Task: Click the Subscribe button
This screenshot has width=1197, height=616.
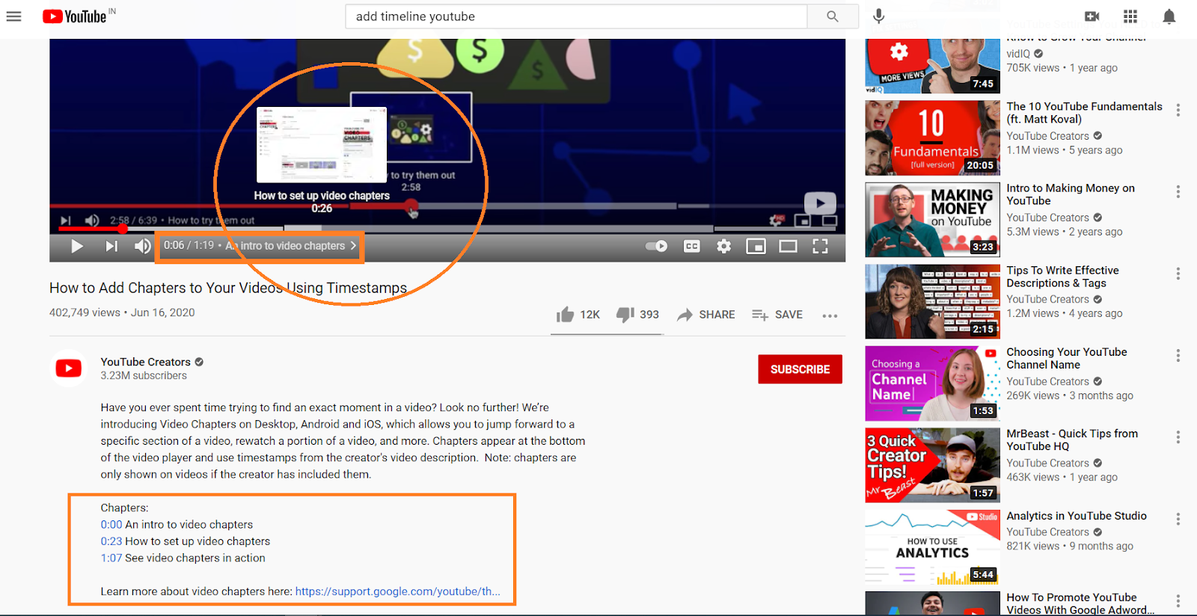Action: (x=799, y=369)
